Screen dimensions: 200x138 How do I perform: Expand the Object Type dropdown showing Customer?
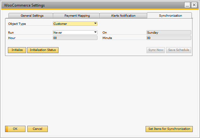tap(95, 24)
